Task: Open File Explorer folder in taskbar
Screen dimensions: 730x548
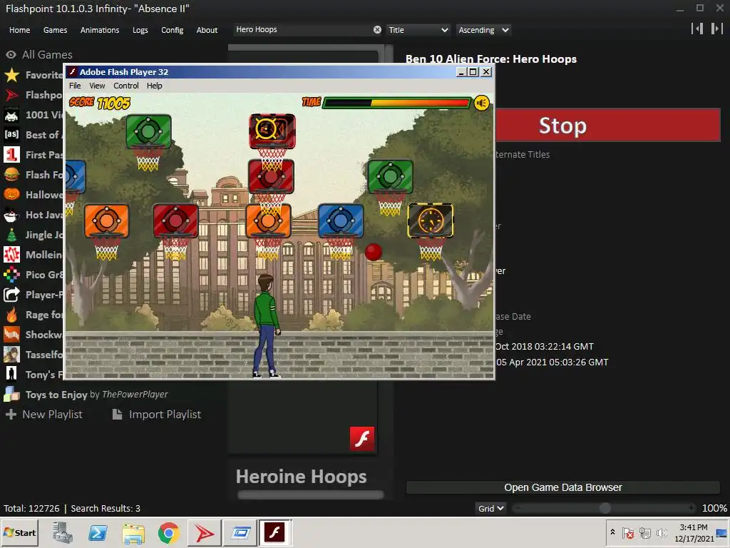Action: tap(133, 532)
